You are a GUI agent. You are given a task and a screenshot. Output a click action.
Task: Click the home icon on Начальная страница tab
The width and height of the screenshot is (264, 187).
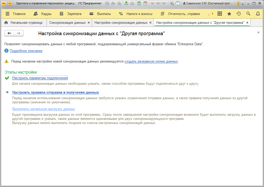[x=6, y=23]
